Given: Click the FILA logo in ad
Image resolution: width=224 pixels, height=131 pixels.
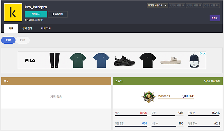Looking at the screenshot, I should click(30, 60).
